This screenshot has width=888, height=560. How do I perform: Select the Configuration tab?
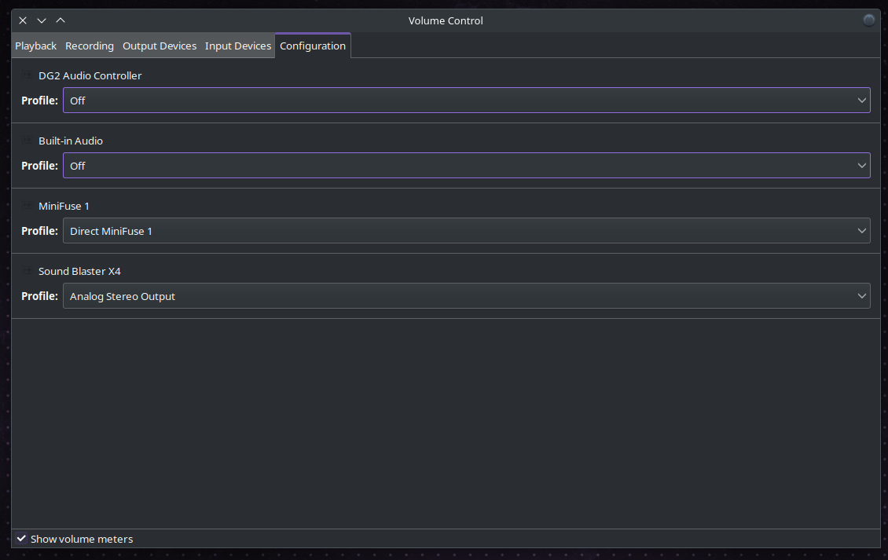coord(313,46)
